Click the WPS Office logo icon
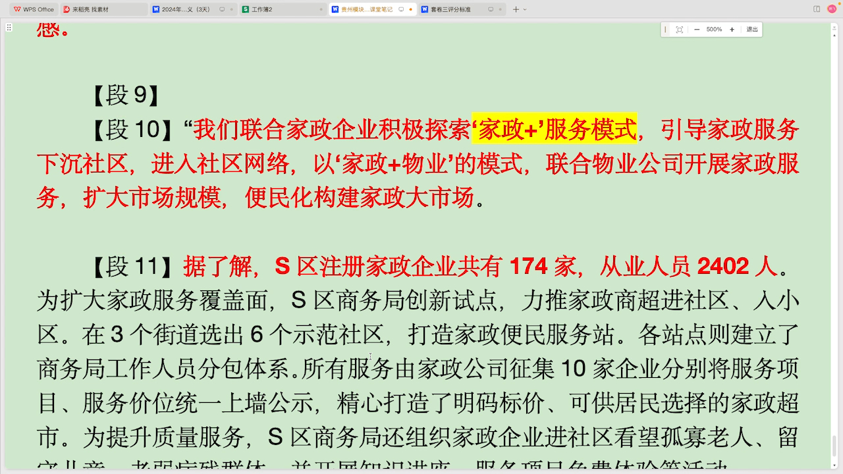The width and height of the screenshot is (843, 474). click(x=16, y=10)
